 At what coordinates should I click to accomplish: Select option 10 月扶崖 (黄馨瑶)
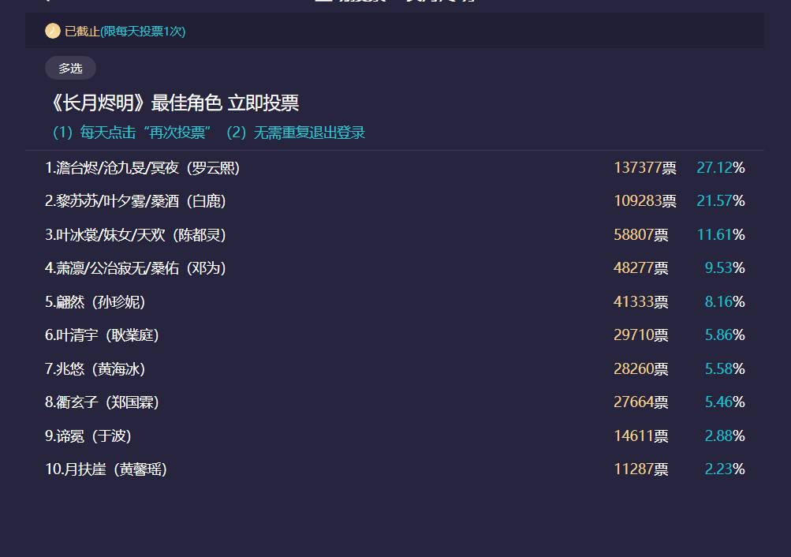coord(106,469)
